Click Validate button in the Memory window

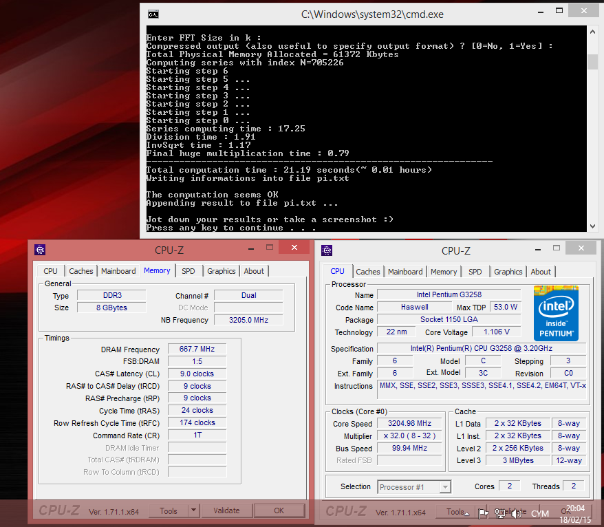[x=226, y=510]
